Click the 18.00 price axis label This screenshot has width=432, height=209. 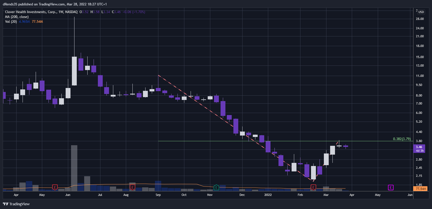coord(419,46)
